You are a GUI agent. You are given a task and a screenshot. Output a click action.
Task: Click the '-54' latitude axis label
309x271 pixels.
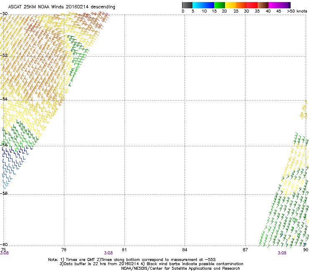[x=4, y=99]
